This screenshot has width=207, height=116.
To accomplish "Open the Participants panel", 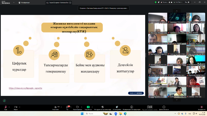I will coord(55,107).
